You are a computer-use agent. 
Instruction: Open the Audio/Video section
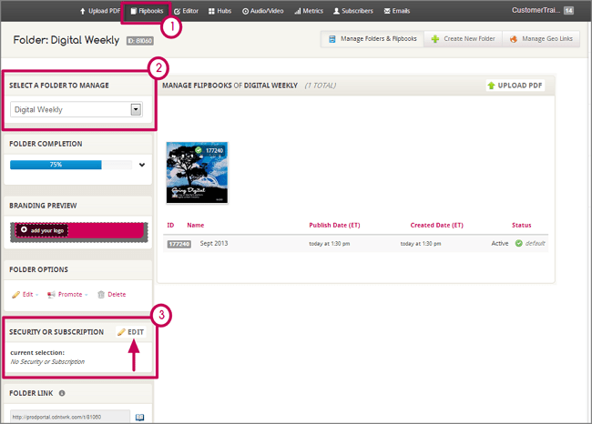263,11
